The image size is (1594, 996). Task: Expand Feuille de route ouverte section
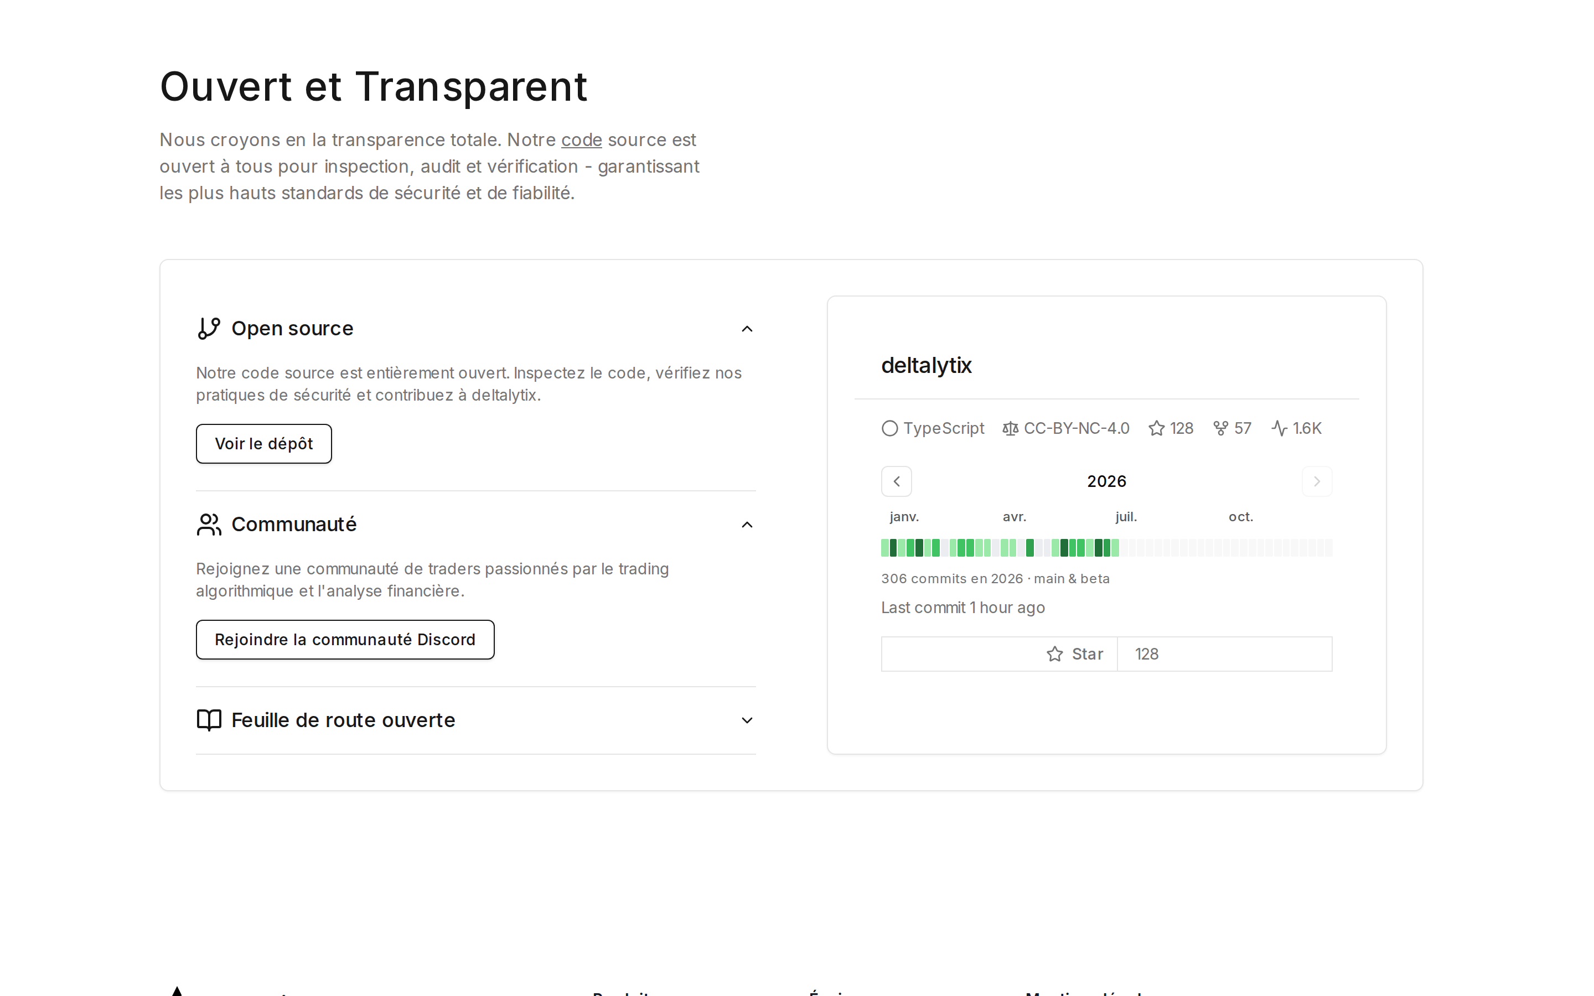point(747,720)
